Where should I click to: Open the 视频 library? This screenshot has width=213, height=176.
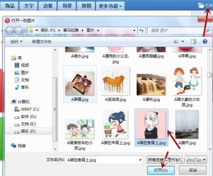point(22,65)
